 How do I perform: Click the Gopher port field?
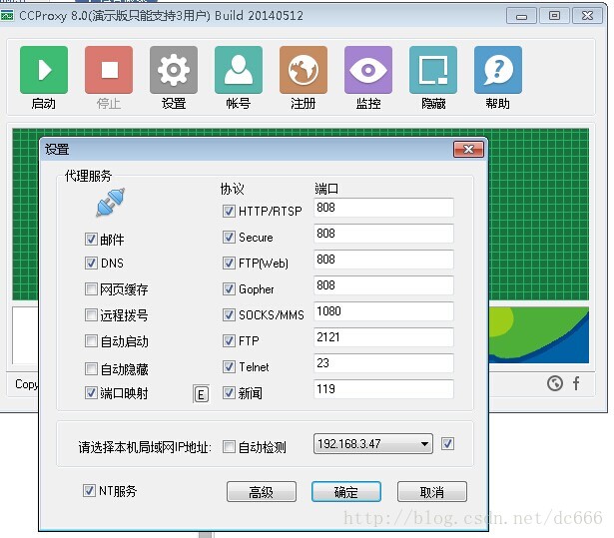click(383, 285)
